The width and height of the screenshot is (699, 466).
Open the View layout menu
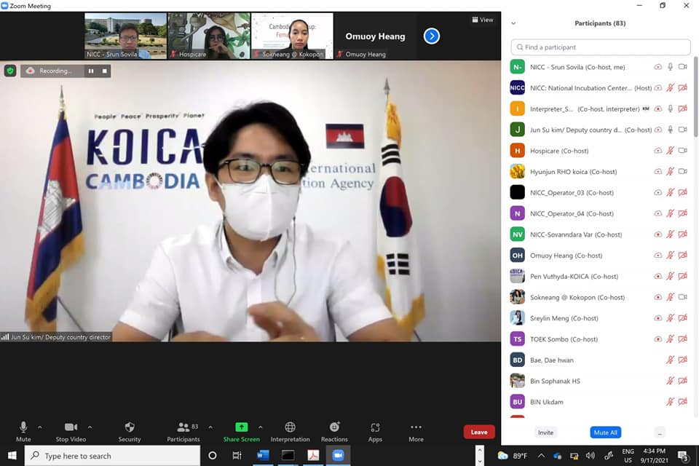(x=483, y=20)
